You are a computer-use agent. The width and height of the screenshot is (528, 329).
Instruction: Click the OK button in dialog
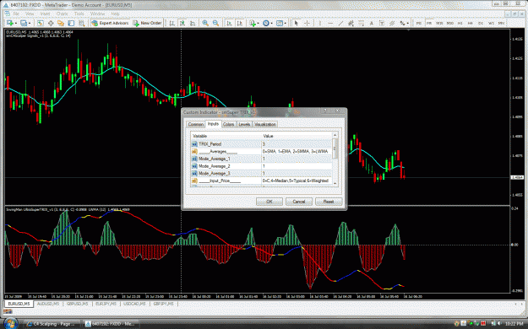269,202
